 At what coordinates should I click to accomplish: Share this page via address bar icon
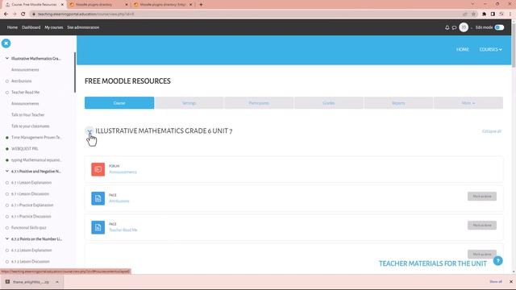465,14
